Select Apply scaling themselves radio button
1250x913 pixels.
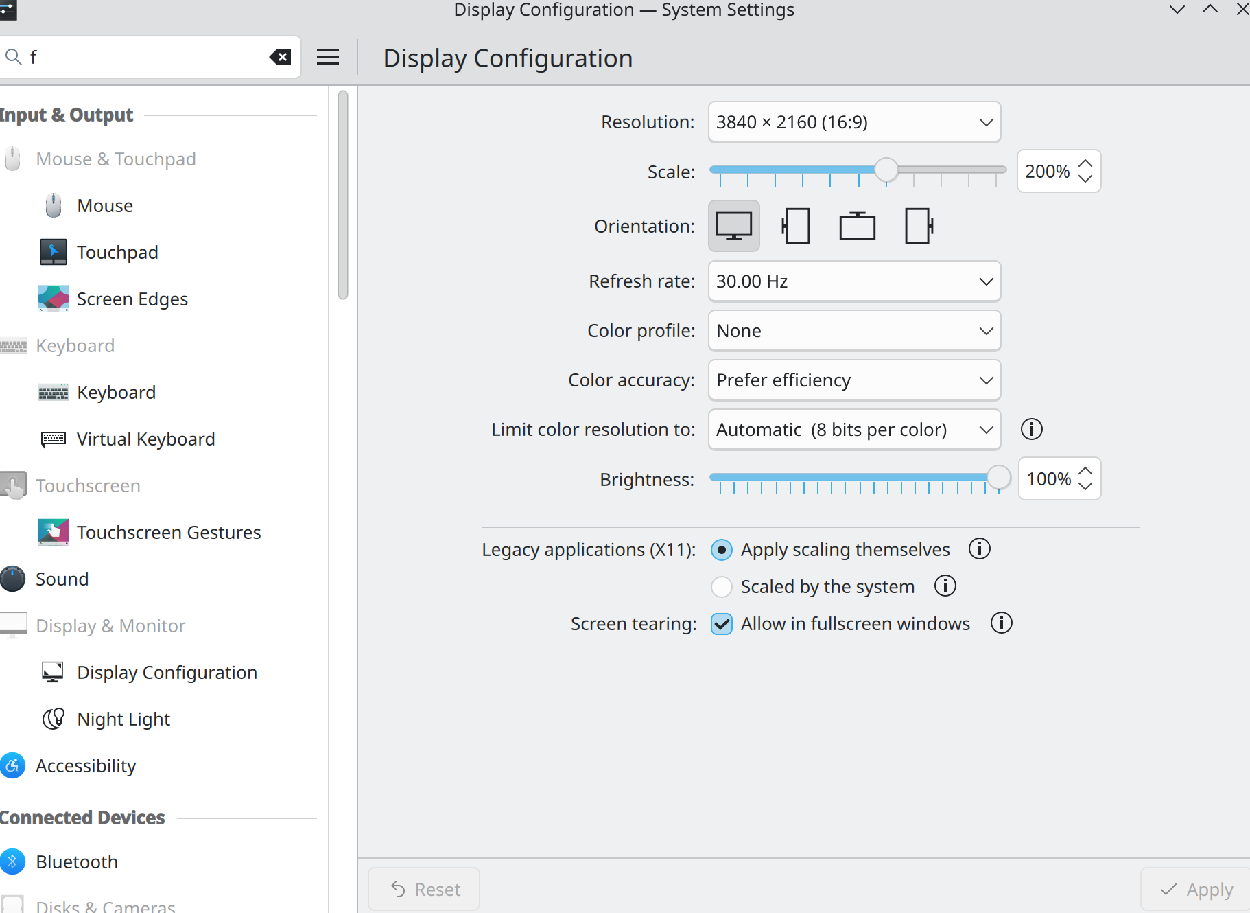(x=722, y=550)
